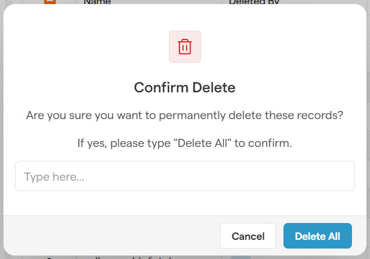Click the word "permanently" in the warning
Image resolution: width=370 pixels, height=259 pixels.
201,116
